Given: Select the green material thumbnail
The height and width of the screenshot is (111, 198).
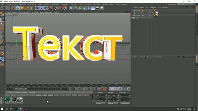Looking at the screenshot, I should pyautogui.click(x=8, y=99).
